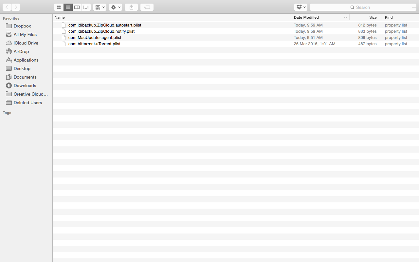Open Applications in the sidebar

(x=26, y=60)
